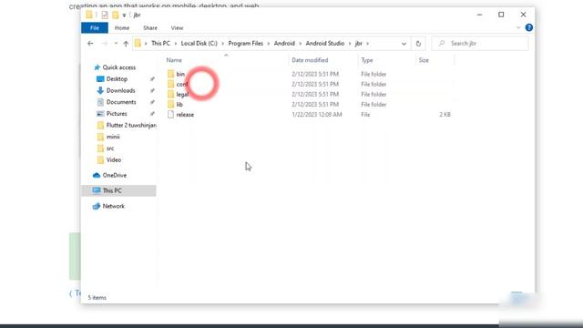The width and height of the screenshot is (583, 328).
Task: Minimize the jbr Explorer window
Action: [480, 15]
